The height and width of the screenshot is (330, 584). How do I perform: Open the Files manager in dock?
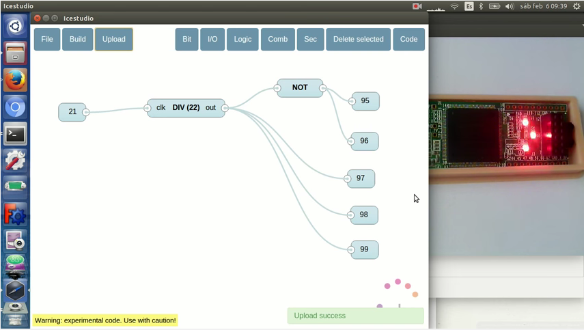click(x=15, y=53)
